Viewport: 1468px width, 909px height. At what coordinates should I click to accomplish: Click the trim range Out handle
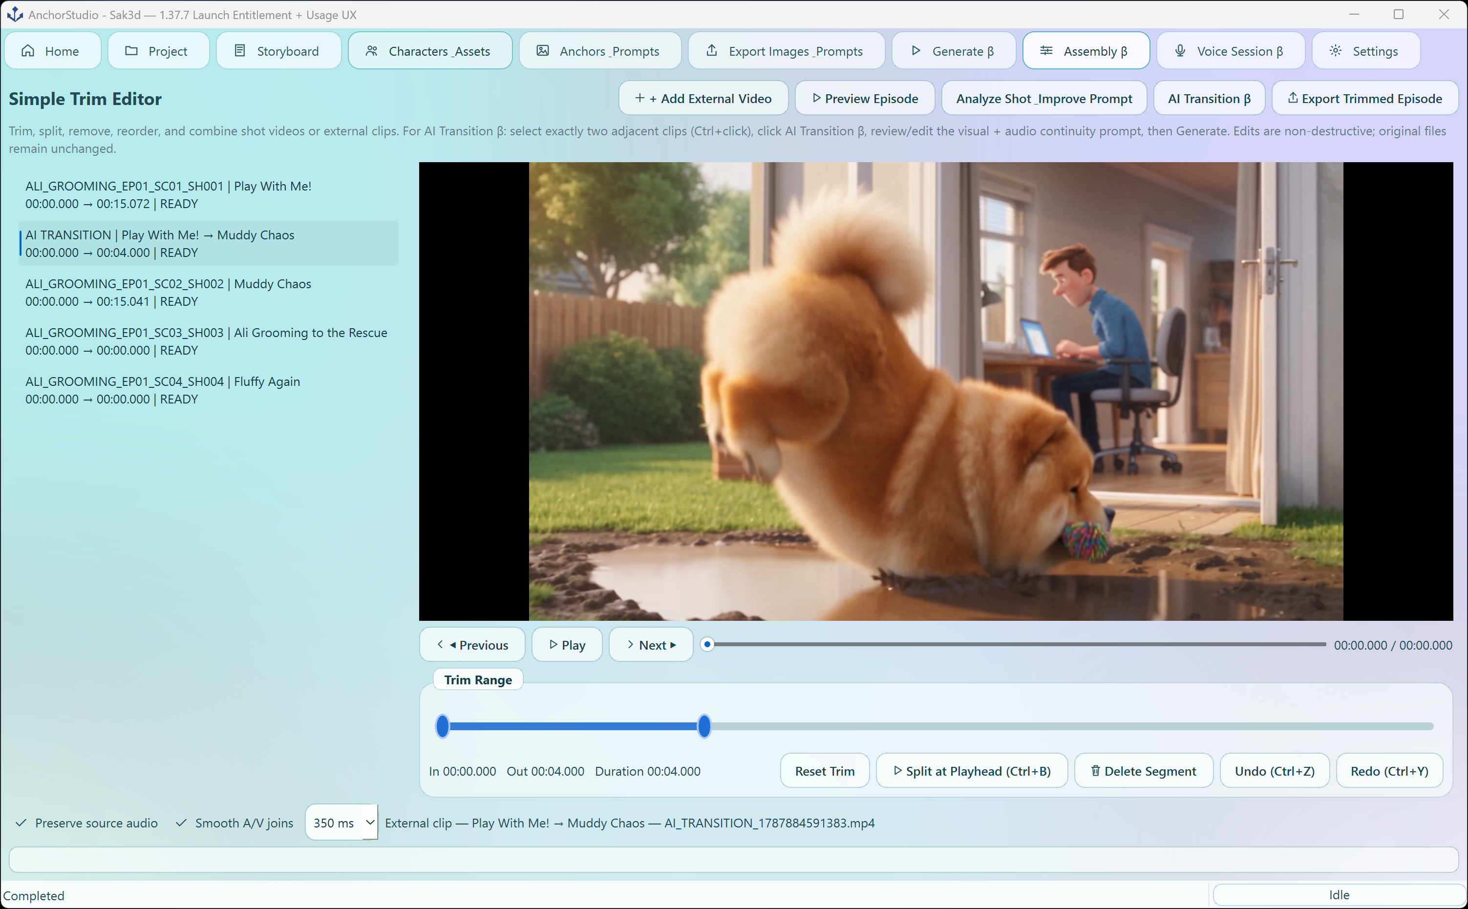(x=704, y=726)
